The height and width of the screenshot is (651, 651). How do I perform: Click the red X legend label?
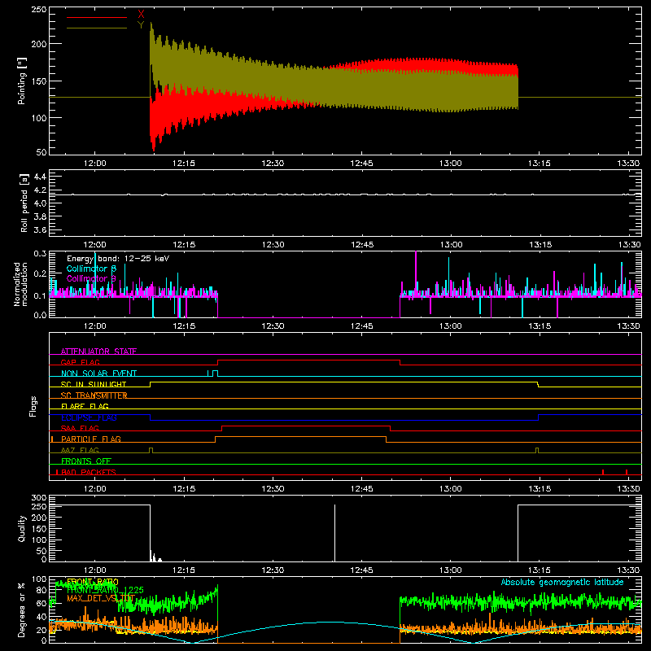pos(141,15)
